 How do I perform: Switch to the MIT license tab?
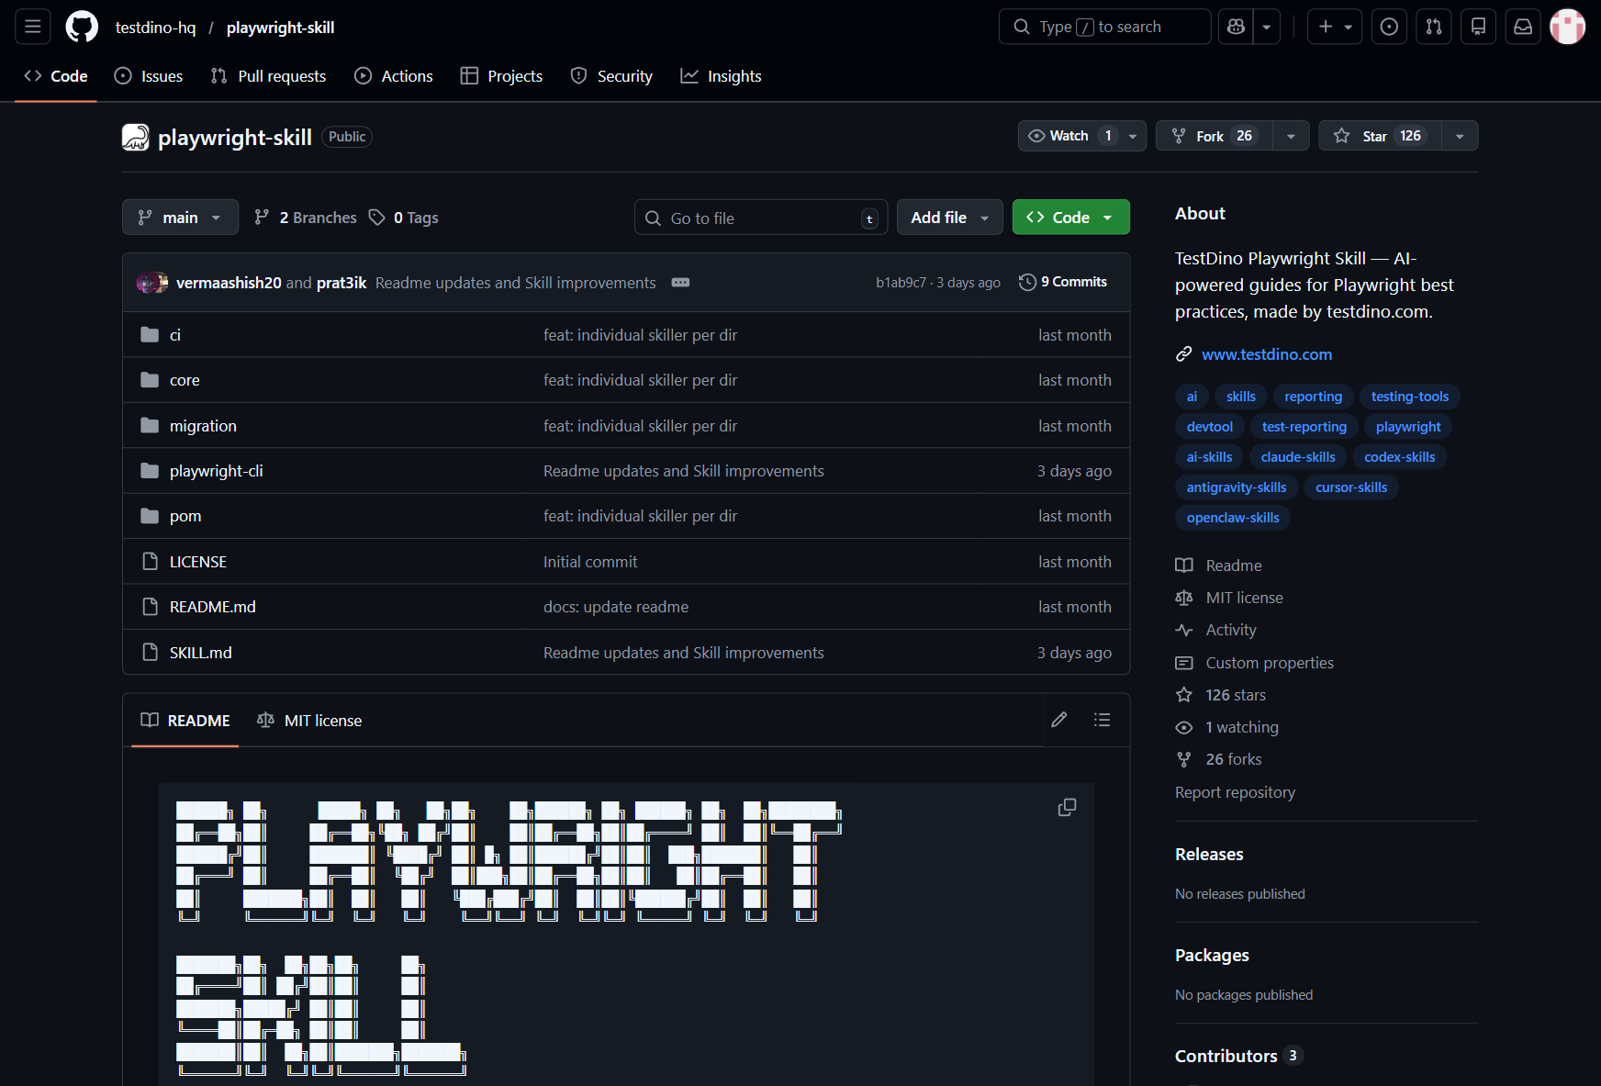click(308, 720)
